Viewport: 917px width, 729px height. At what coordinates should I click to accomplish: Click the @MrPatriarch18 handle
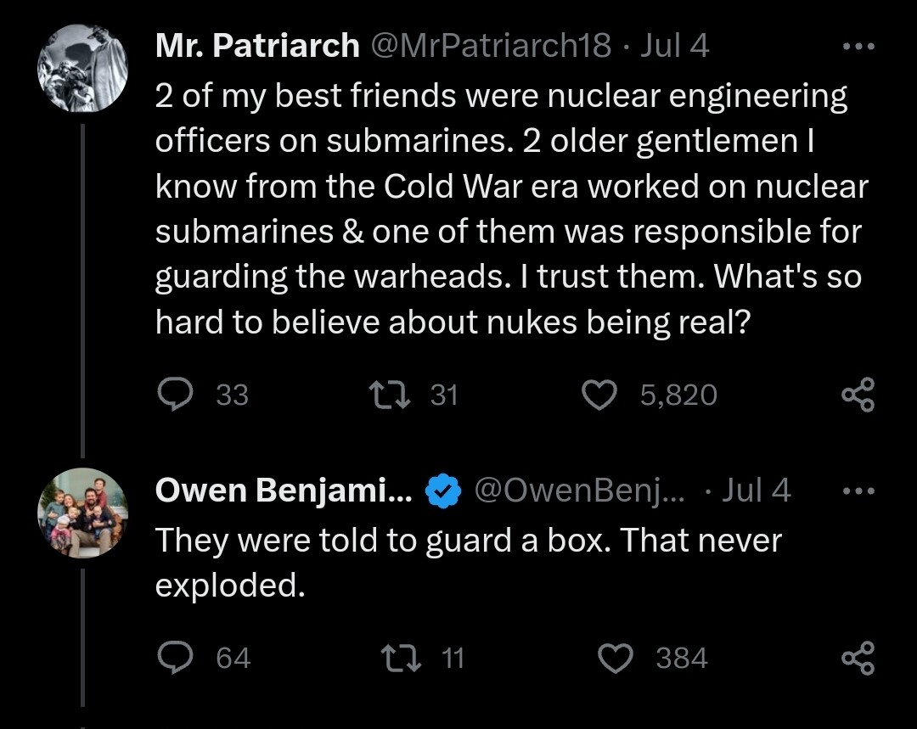[x=490, y=46]
